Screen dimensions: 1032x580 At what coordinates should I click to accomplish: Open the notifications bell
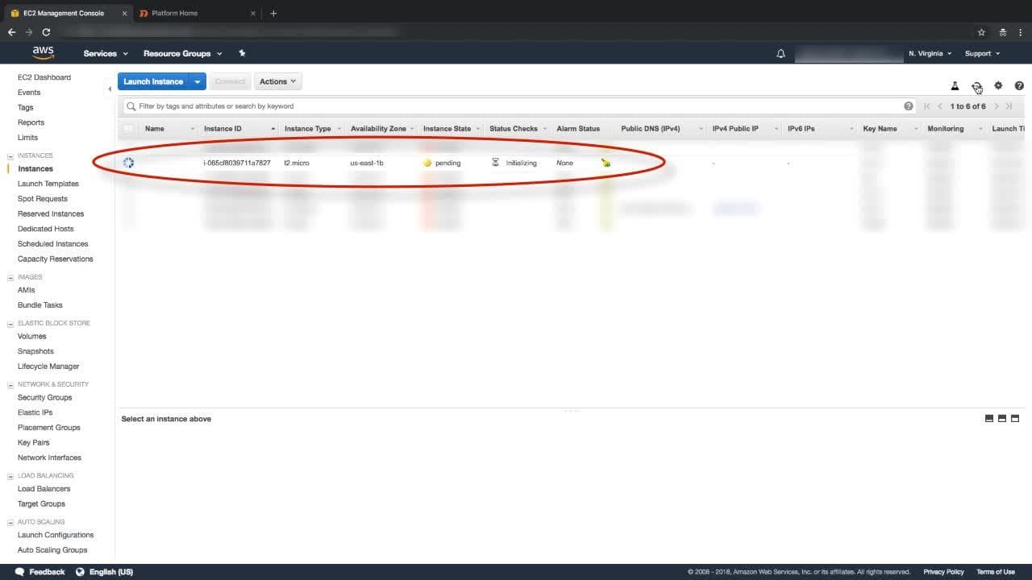click(780, 53)
